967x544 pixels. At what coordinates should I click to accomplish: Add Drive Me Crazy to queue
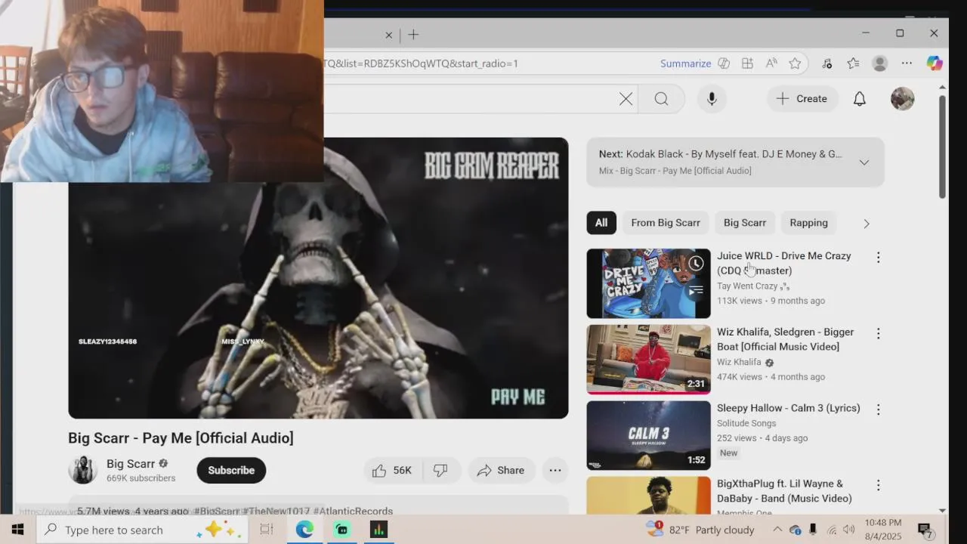point(696,290)
